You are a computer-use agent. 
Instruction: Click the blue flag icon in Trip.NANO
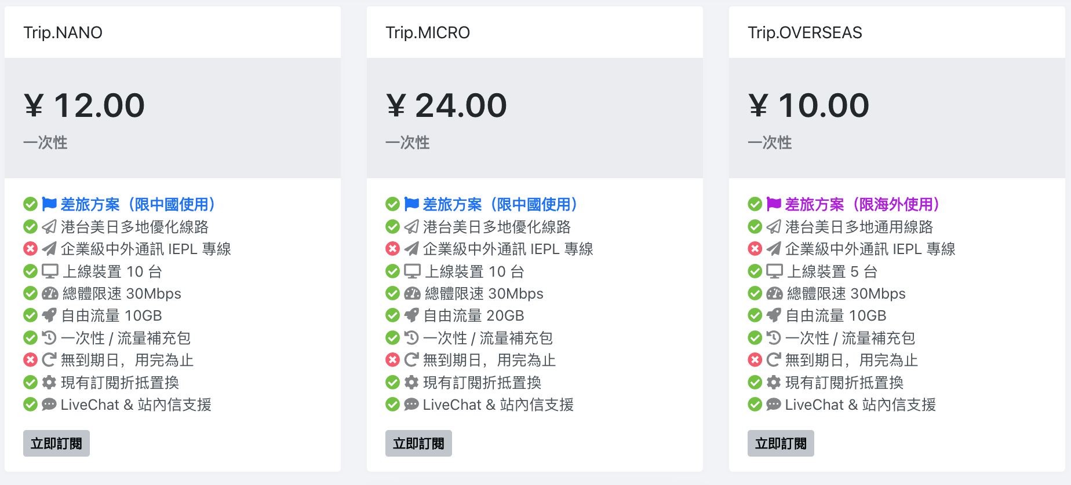pos(49,204)
